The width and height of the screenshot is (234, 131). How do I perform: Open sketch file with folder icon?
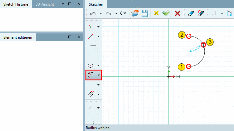point(135,13)
